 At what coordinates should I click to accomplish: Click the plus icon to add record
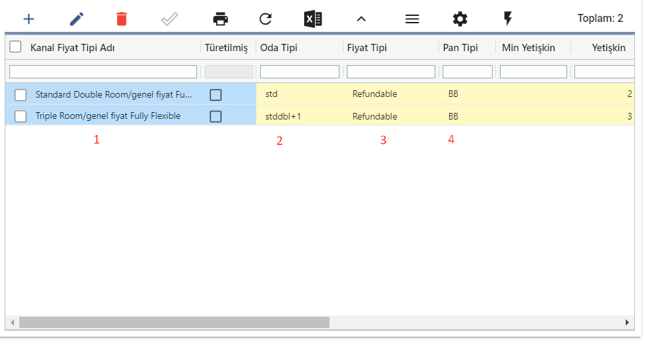click(x=29, y=19)
